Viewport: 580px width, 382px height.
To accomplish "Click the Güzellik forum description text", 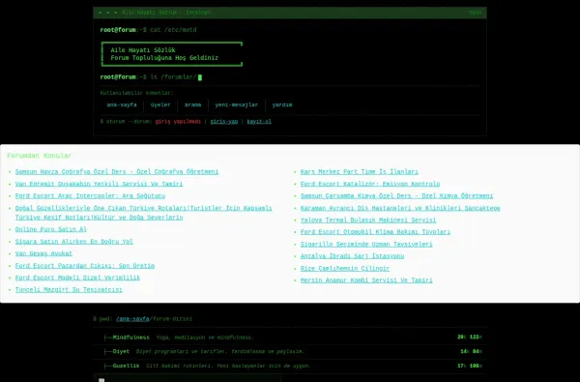I will click(228, 367).
